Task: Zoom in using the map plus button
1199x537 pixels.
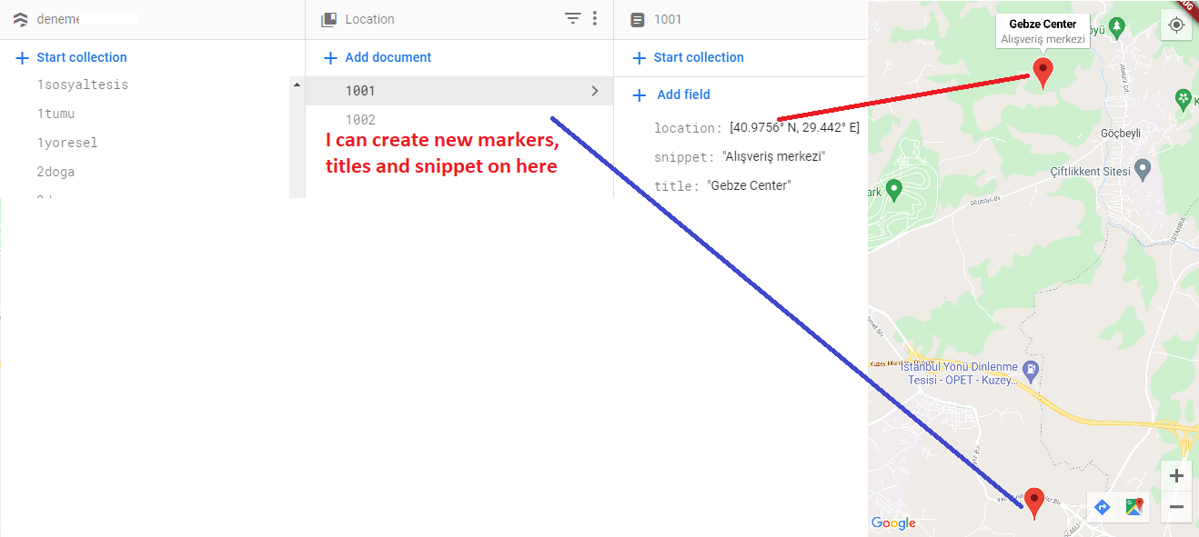Action: [1175, 474]
